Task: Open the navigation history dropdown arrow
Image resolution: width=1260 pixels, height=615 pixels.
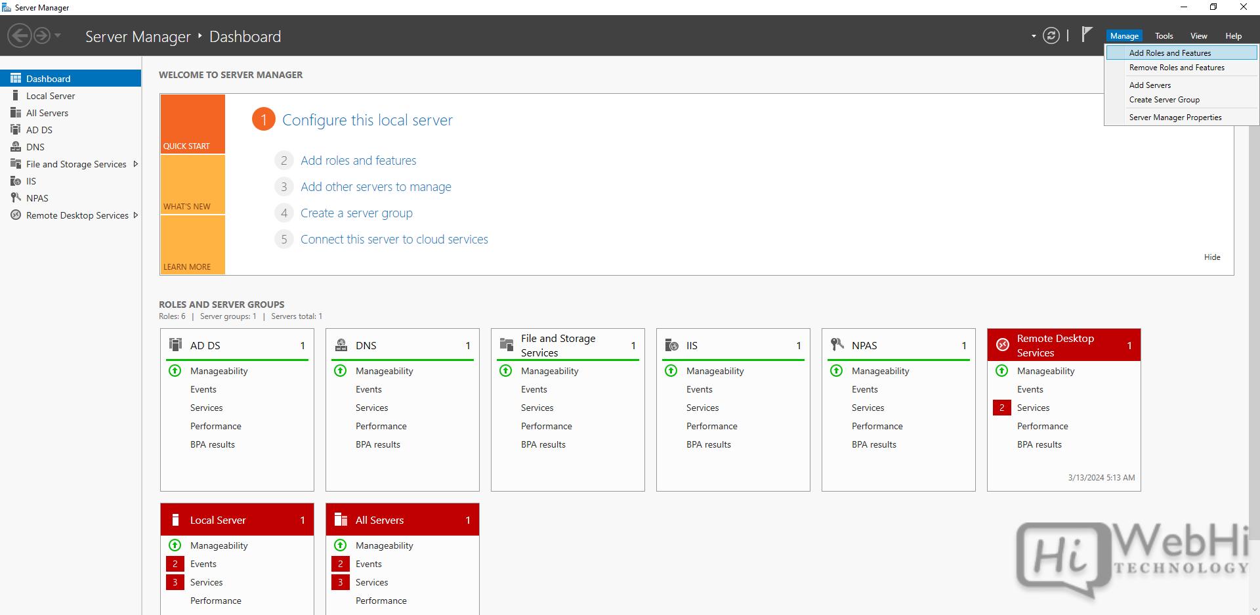Action: [x=58, y=35]
